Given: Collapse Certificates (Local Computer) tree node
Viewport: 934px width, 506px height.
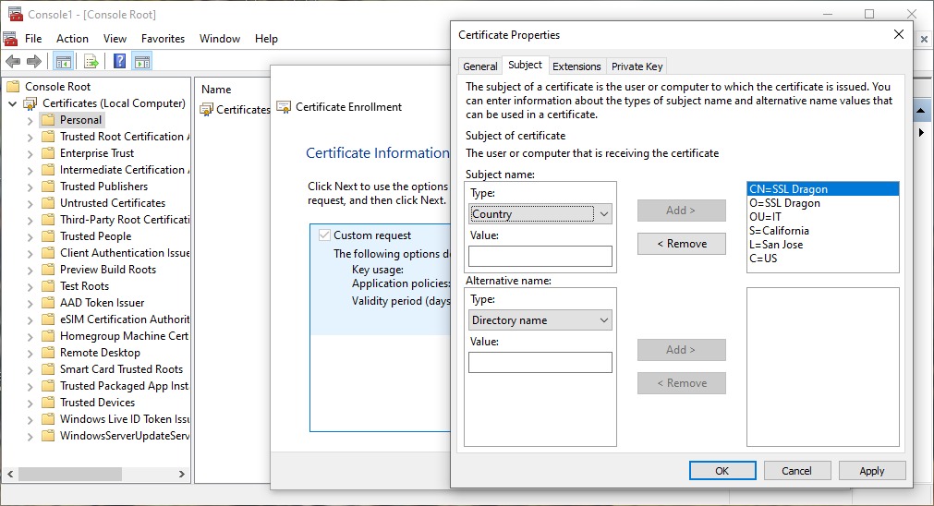Looking at the screenshot, I should tap(12, 103).
